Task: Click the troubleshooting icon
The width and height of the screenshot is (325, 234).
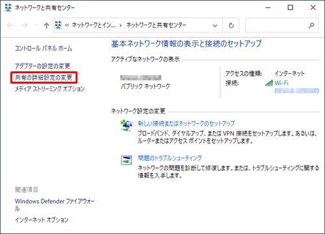Action: pos(126,160)
